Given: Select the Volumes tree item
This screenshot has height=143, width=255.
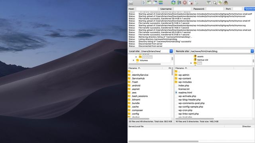Looking at the screenshot, I should coord(144,60).
